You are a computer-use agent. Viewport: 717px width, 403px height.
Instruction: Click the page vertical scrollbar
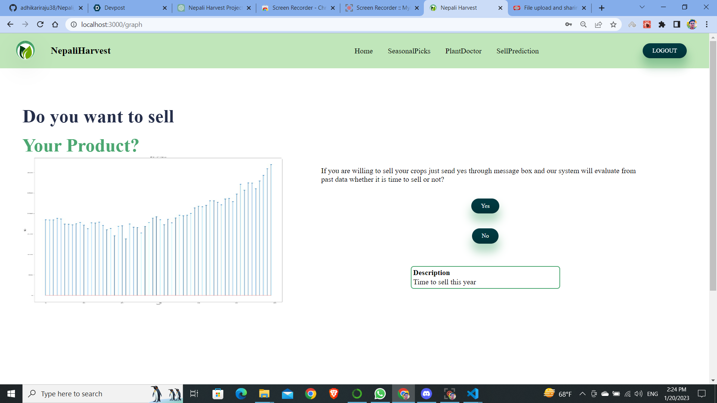click(713, 164)
